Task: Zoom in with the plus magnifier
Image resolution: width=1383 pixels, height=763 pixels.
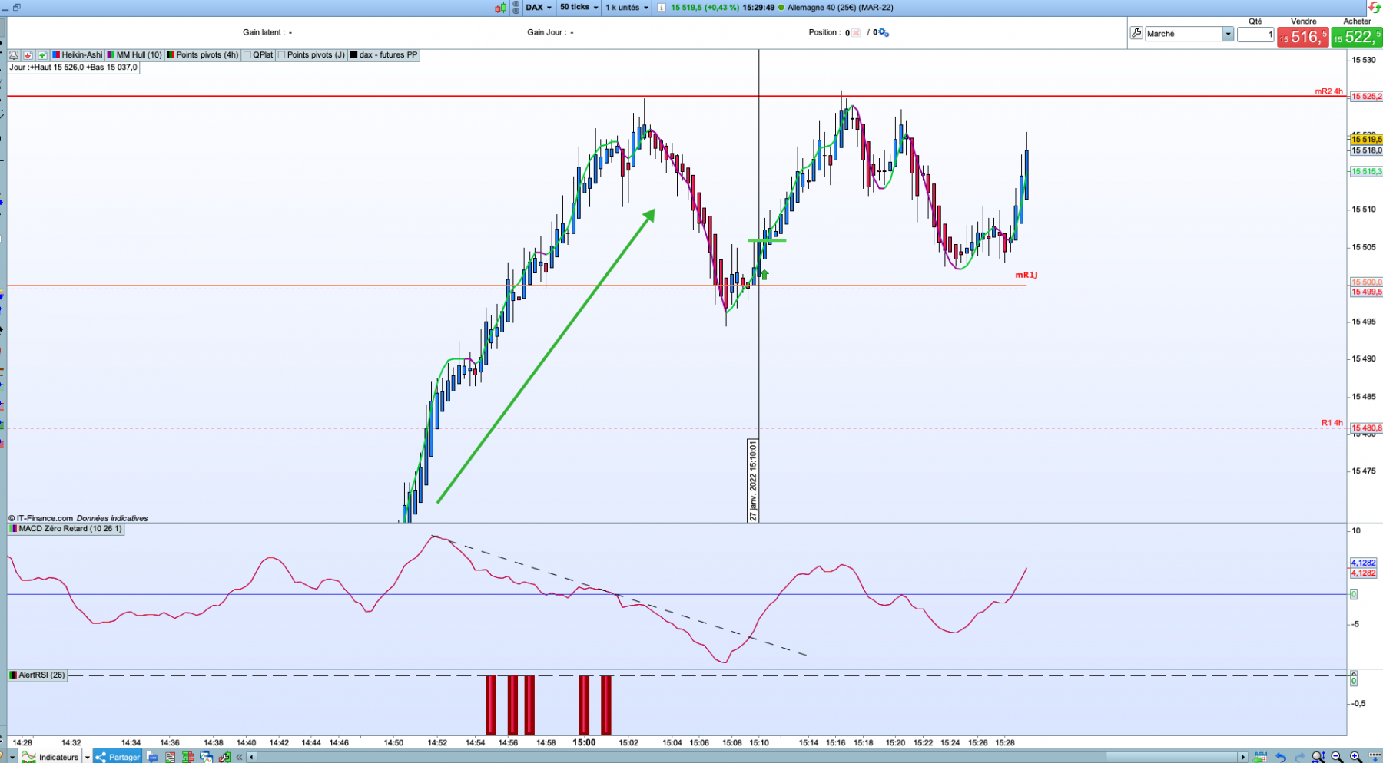Action: [1356, 758]
